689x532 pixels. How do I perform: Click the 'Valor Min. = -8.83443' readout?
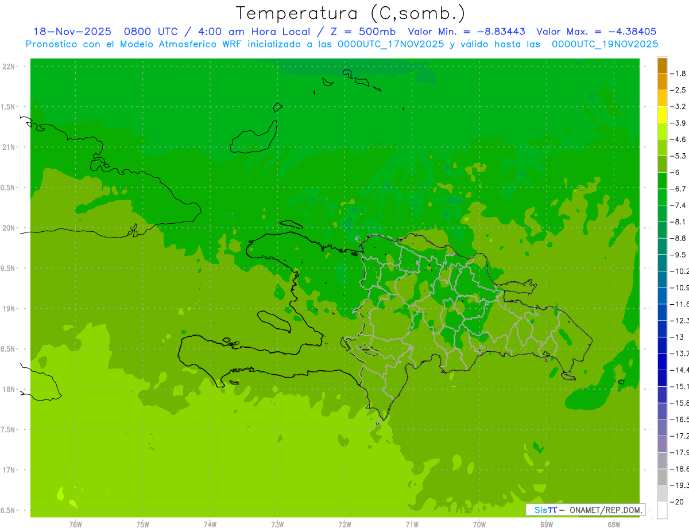click(467, 32)
